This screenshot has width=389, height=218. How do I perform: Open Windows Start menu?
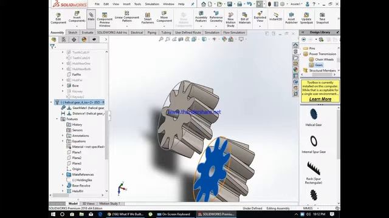pos(53,214)
